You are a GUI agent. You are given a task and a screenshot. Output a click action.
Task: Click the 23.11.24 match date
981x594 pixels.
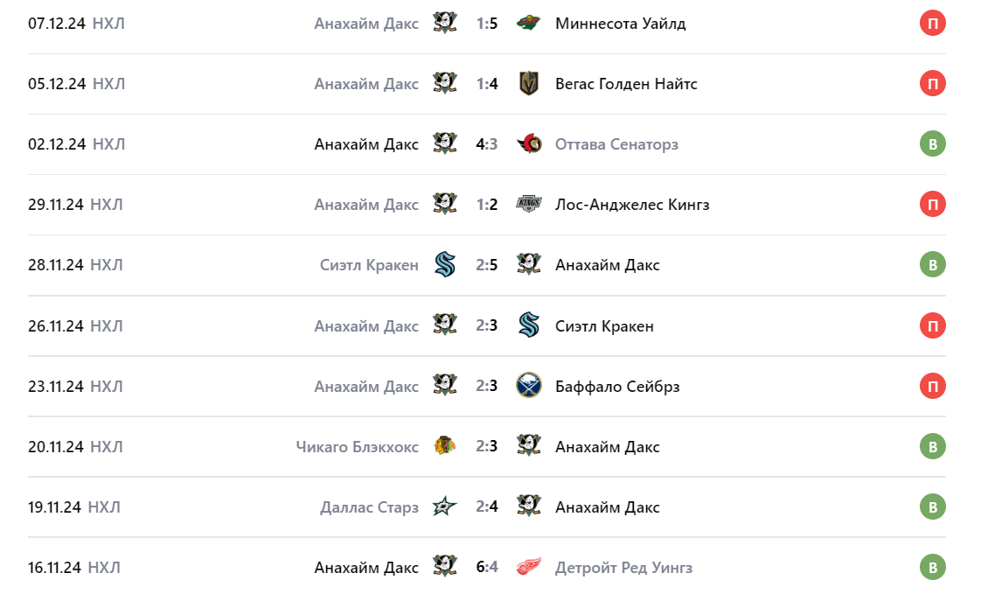(56, 387)
